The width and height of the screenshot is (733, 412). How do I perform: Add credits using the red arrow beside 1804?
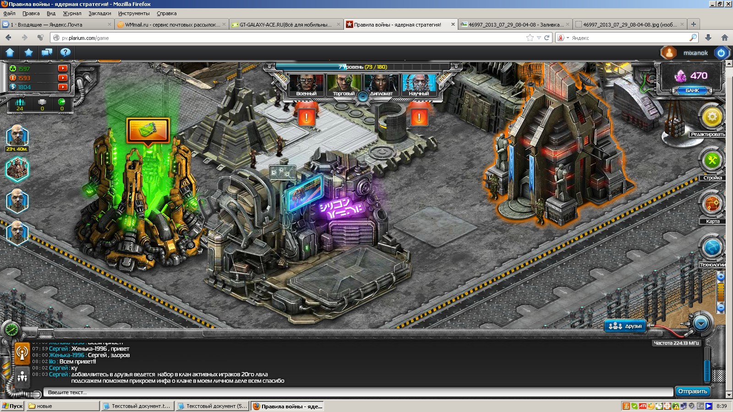tap(63, 87)
